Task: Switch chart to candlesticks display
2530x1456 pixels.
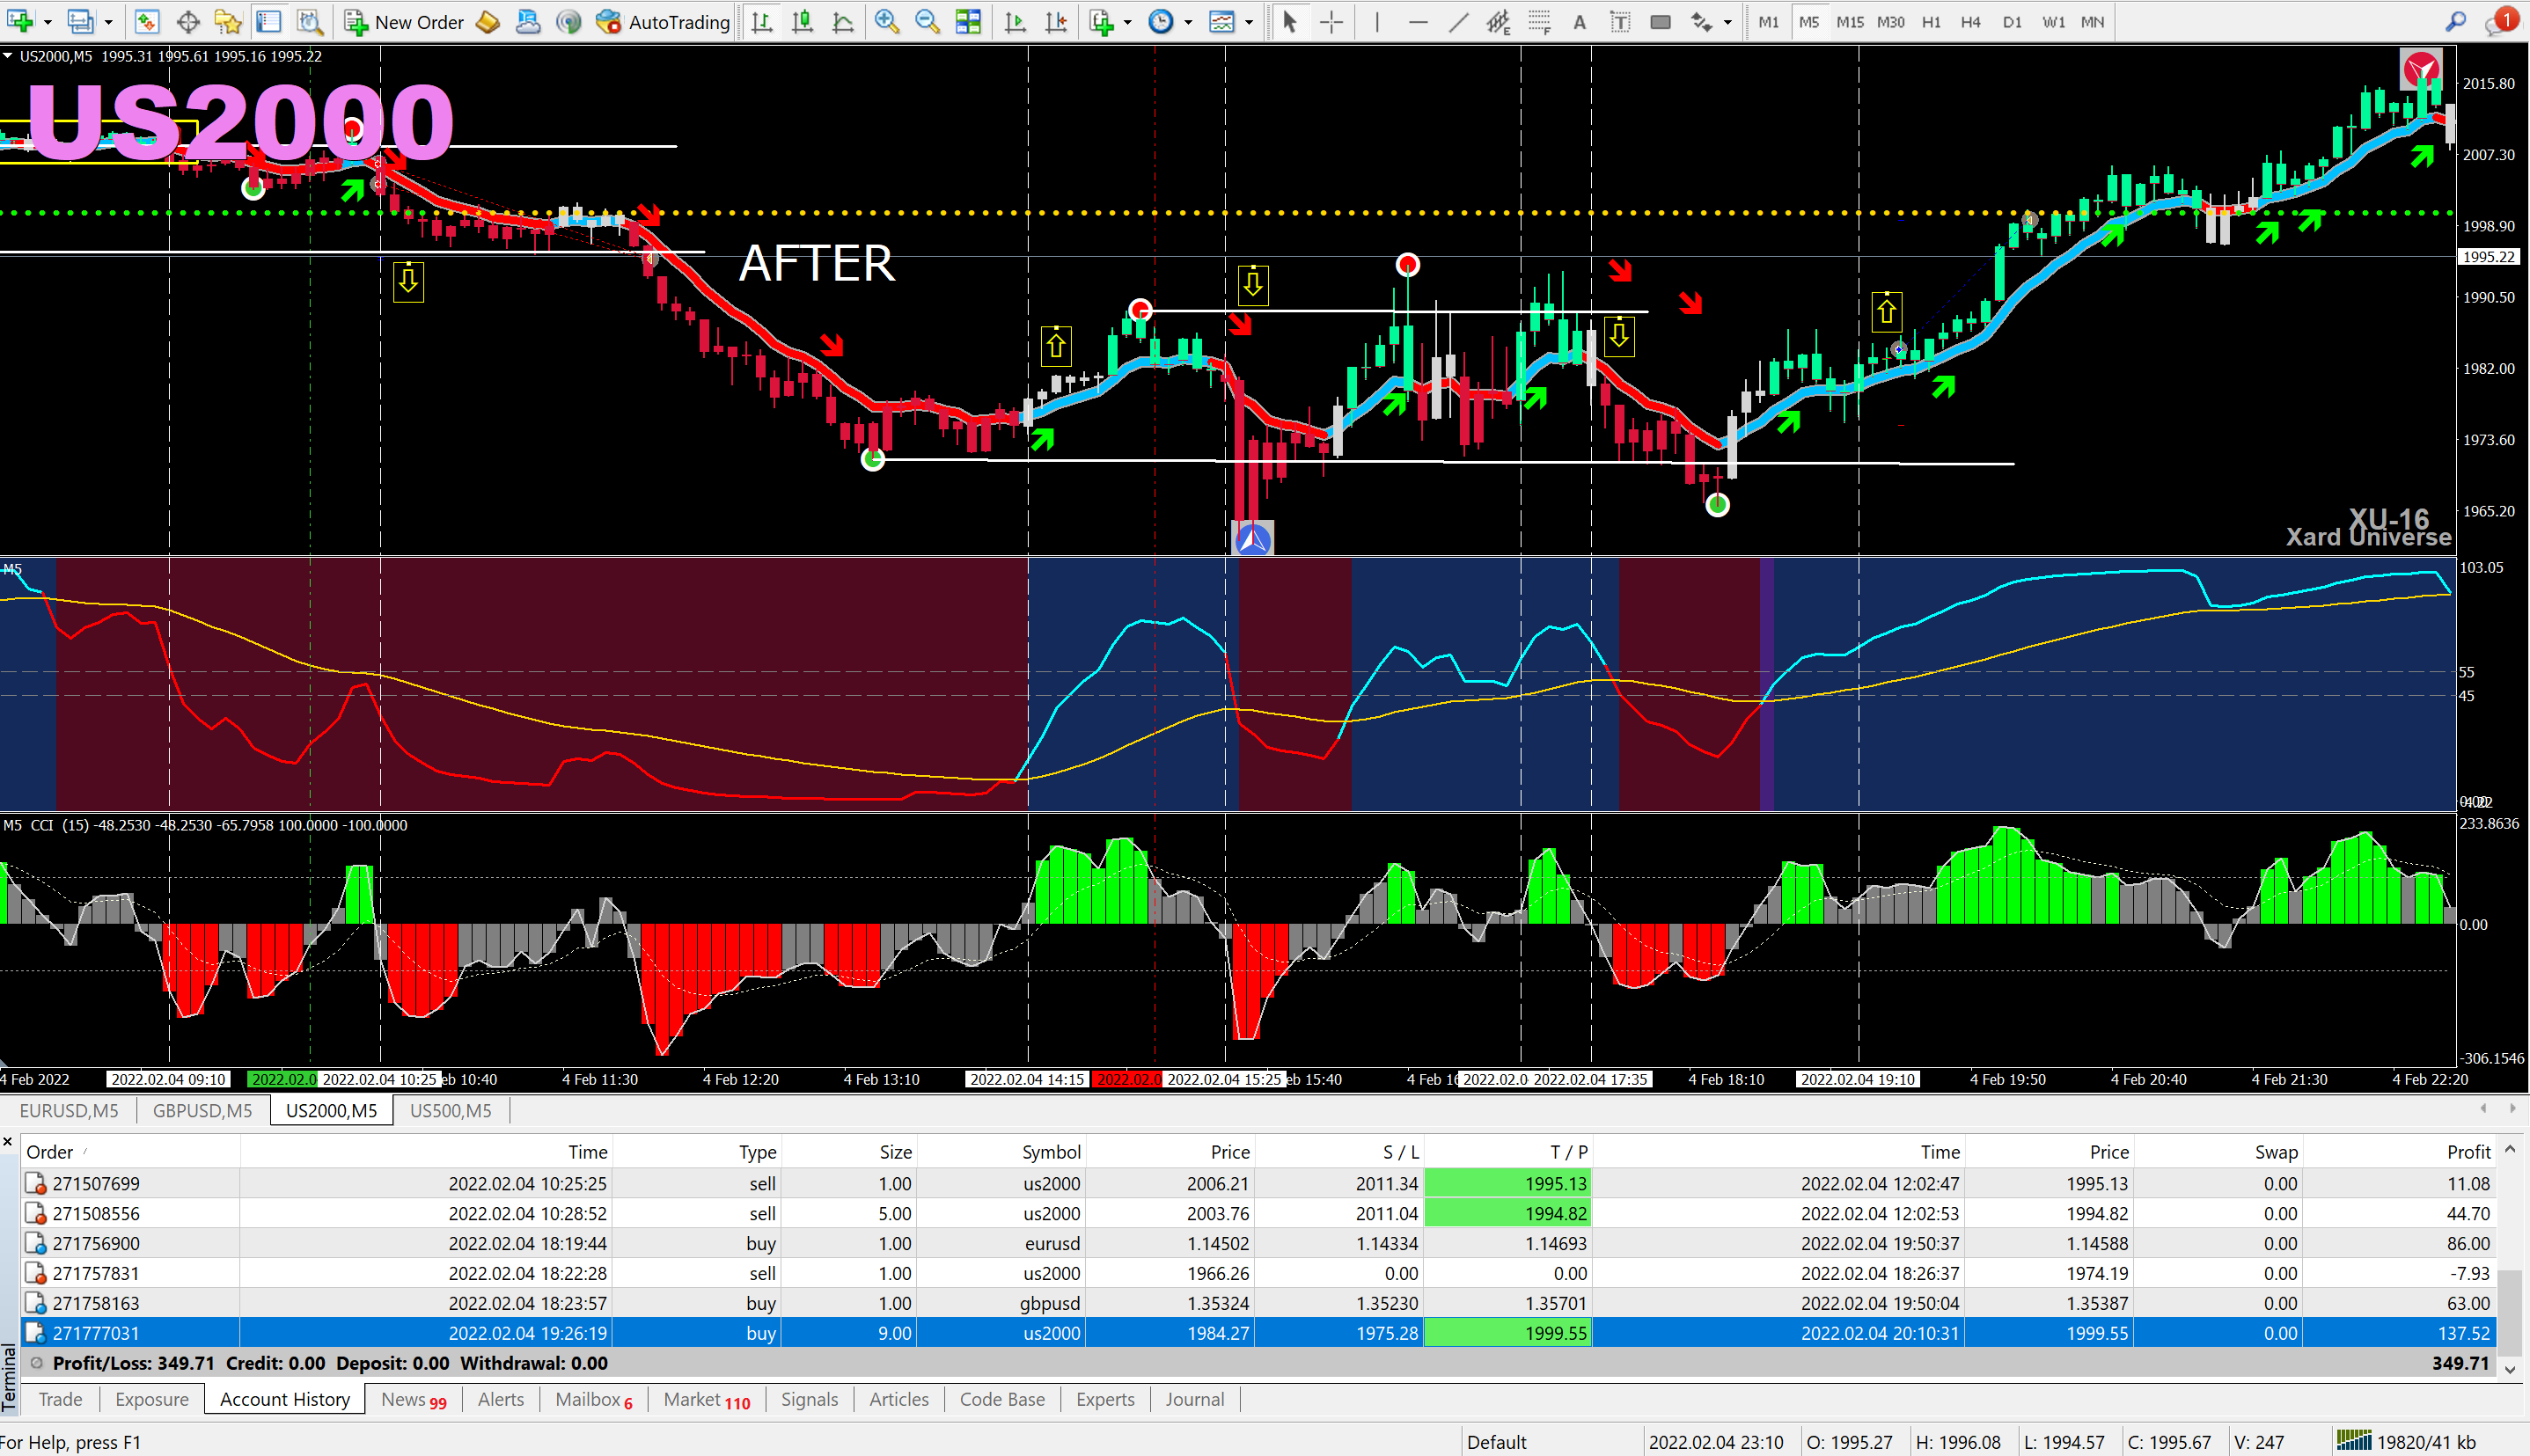Action: coord(802,22)
